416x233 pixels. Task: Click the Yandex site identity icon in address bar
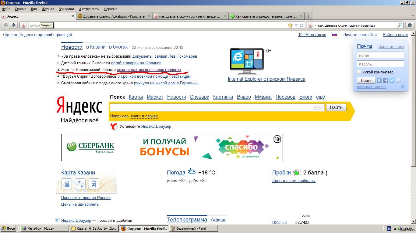point(24,25)
